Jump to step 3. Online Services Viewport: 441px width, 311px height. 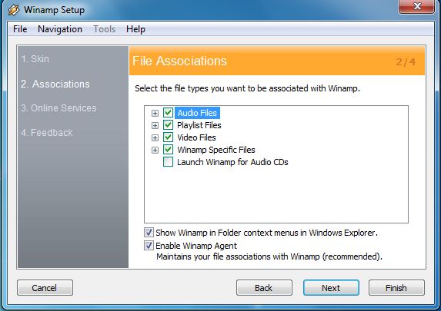tap(58, 108)
